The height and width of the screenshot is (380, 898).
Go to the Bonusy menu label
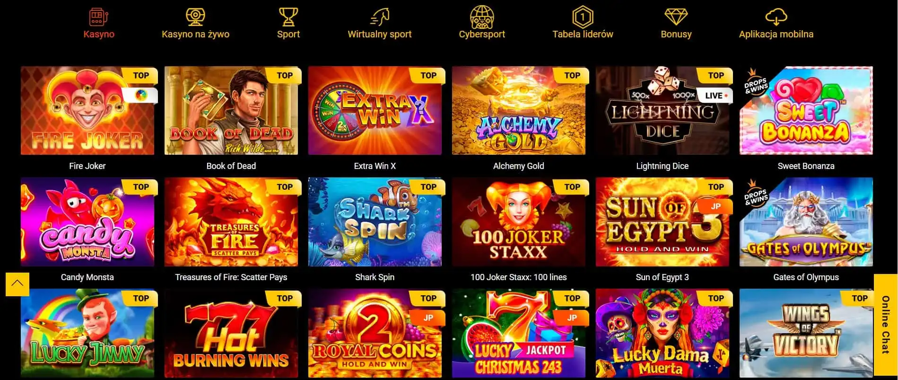676,34
